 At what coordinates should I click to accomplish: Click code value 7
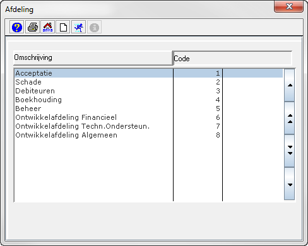tap(218, 126)
